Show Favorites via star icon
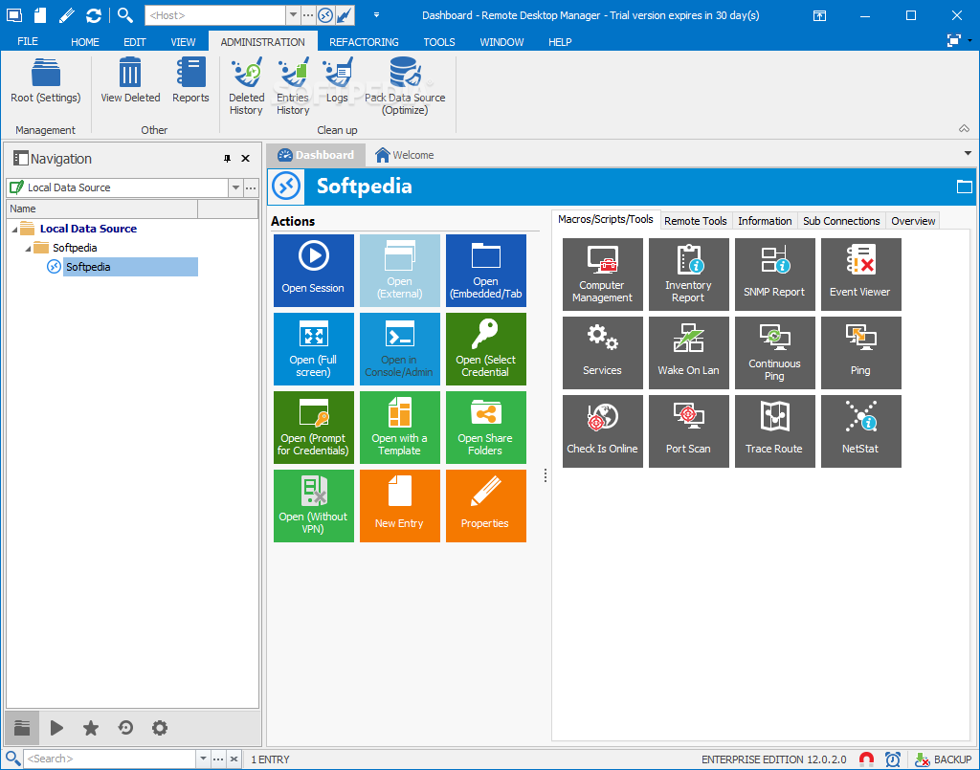 pos(91,728)
